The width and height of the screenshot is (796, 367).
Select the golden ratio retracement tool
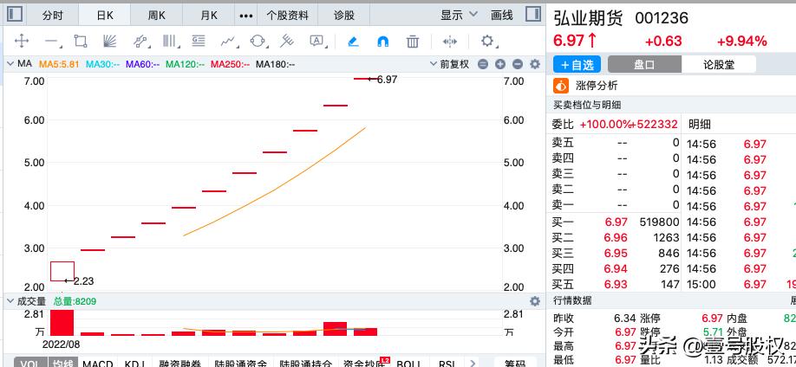click(198, 41)
